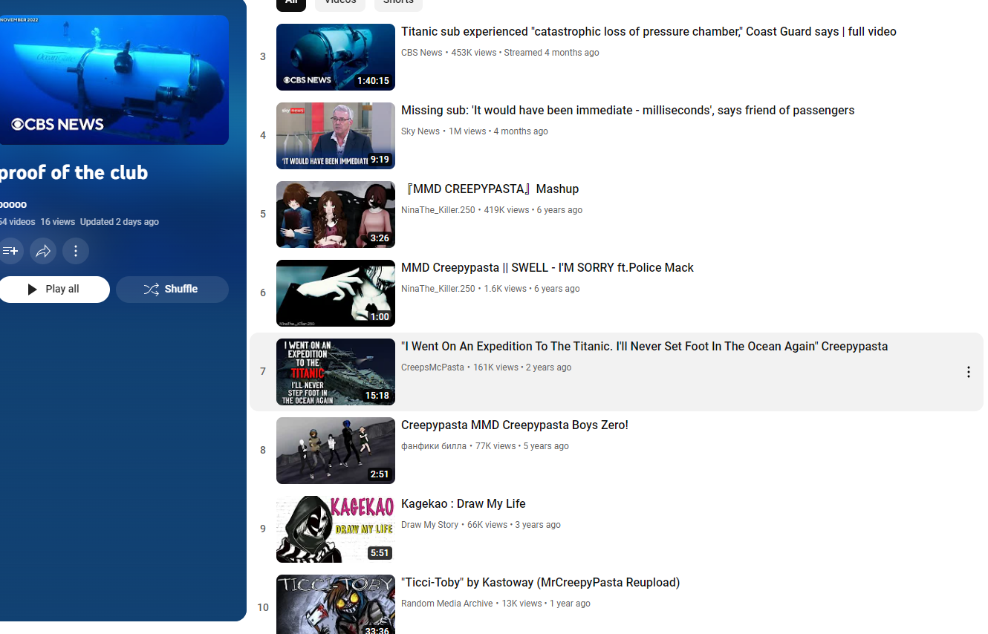Click '453K views' text of CBS video
The image size is (988, 634).
473,53
